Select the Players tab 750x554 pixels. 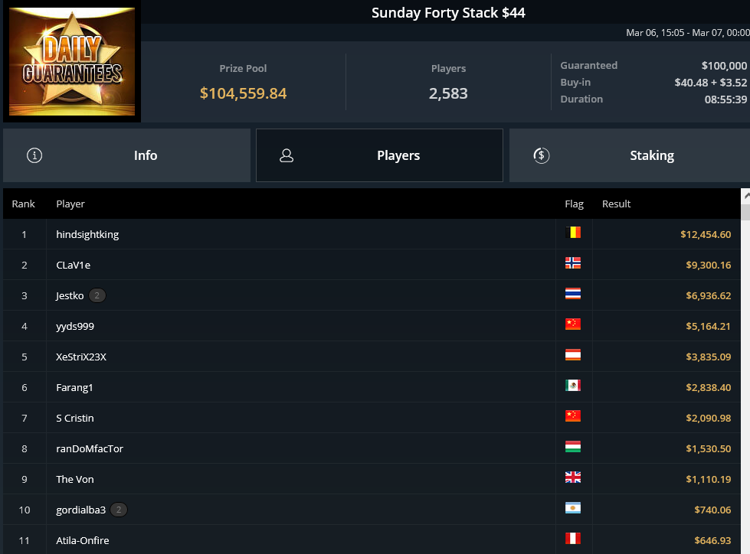(x=379, y=155)
